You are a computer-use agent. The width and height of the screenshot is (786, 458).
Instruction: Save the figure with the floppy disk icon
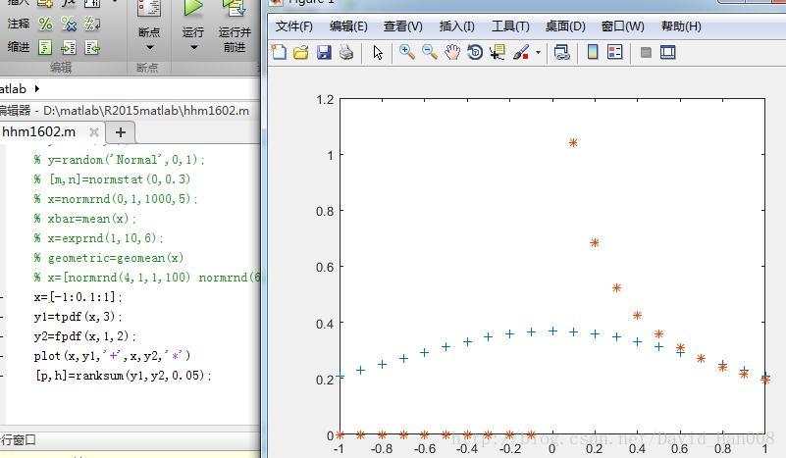click(x=324, y=52)
